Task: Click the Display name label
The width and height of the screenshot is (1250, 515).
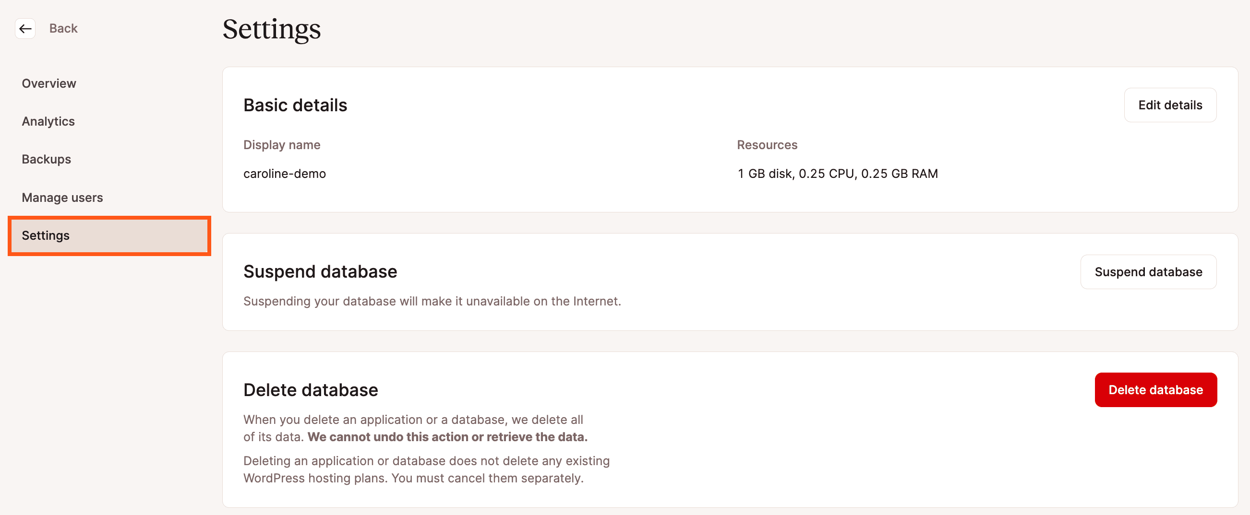Action: pos(281,144)
